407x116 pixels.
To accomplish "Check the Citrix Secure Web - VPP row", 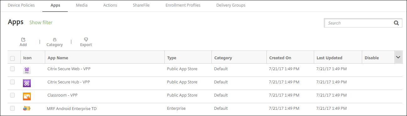I will click(x=13, y=69).
